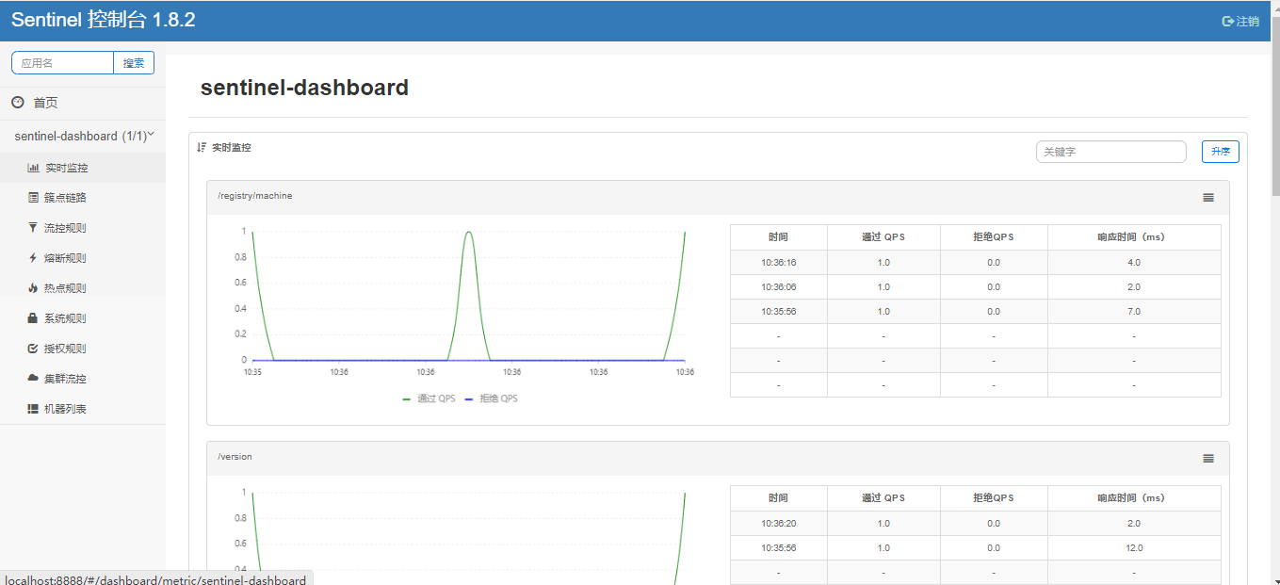Screen dimensions: 1280x585
Task: Open the /version chart hamburger menu
Action: click(x=1208, y=459)
